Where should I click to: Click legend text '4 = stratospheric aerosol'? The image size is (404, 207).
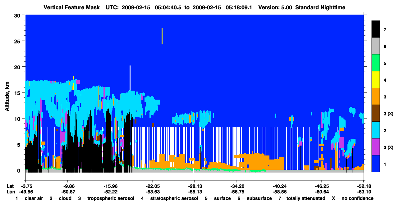[169, 198]
